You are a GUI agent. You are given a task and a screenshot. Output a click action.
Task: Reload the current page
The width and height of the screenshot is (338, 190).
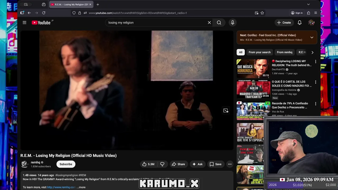pyautogui.click(x=44, y=13)
